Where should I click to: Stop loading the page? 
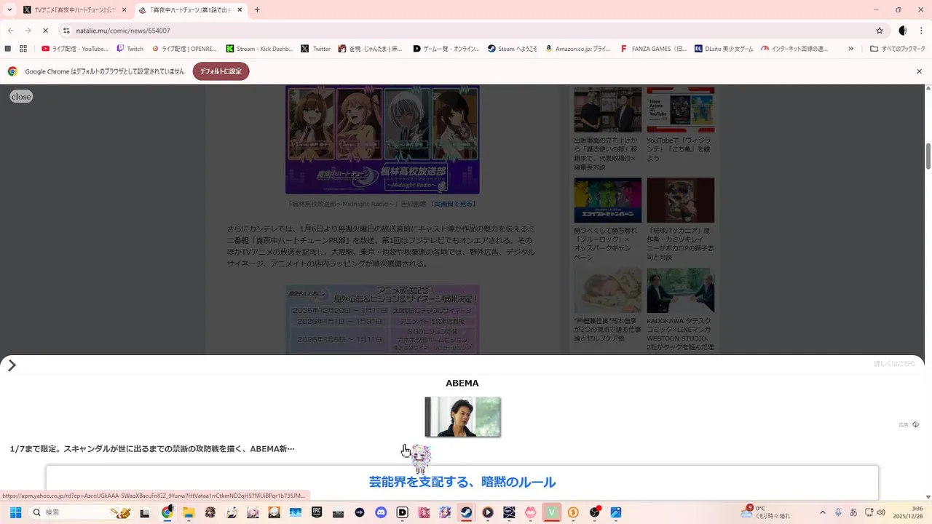45,31
